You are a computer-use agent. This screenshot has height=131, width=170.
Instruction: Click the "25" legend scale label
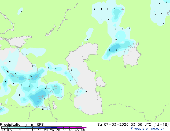[x=52, y=130]
